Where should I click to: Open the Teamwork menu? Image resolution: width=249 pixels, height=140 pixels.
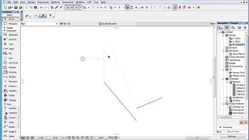point(68,2)
